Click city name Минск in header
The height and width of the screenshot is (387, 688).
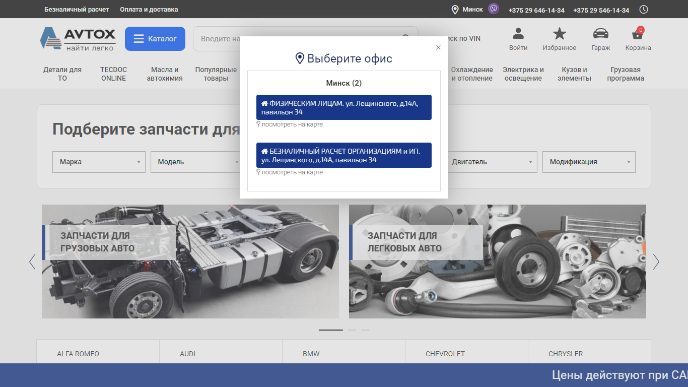(472, 10)
